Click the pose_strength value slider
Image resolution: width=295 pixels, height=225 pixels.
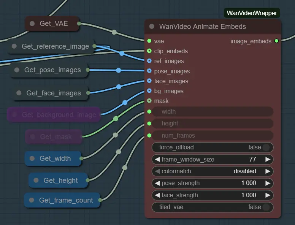(x=213, y=183)
